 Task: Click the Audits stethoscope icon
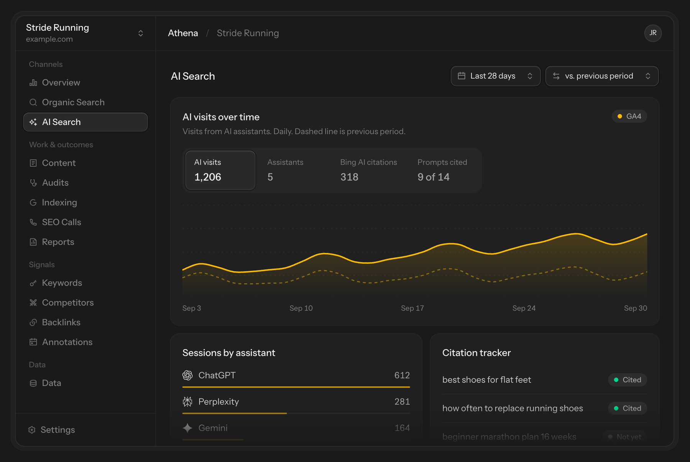coord(33,183)
